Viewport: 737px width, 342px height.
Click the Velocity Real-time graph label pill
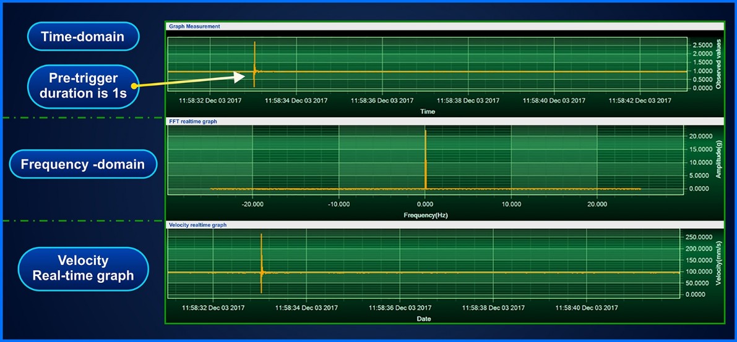(x=83, y=269)
